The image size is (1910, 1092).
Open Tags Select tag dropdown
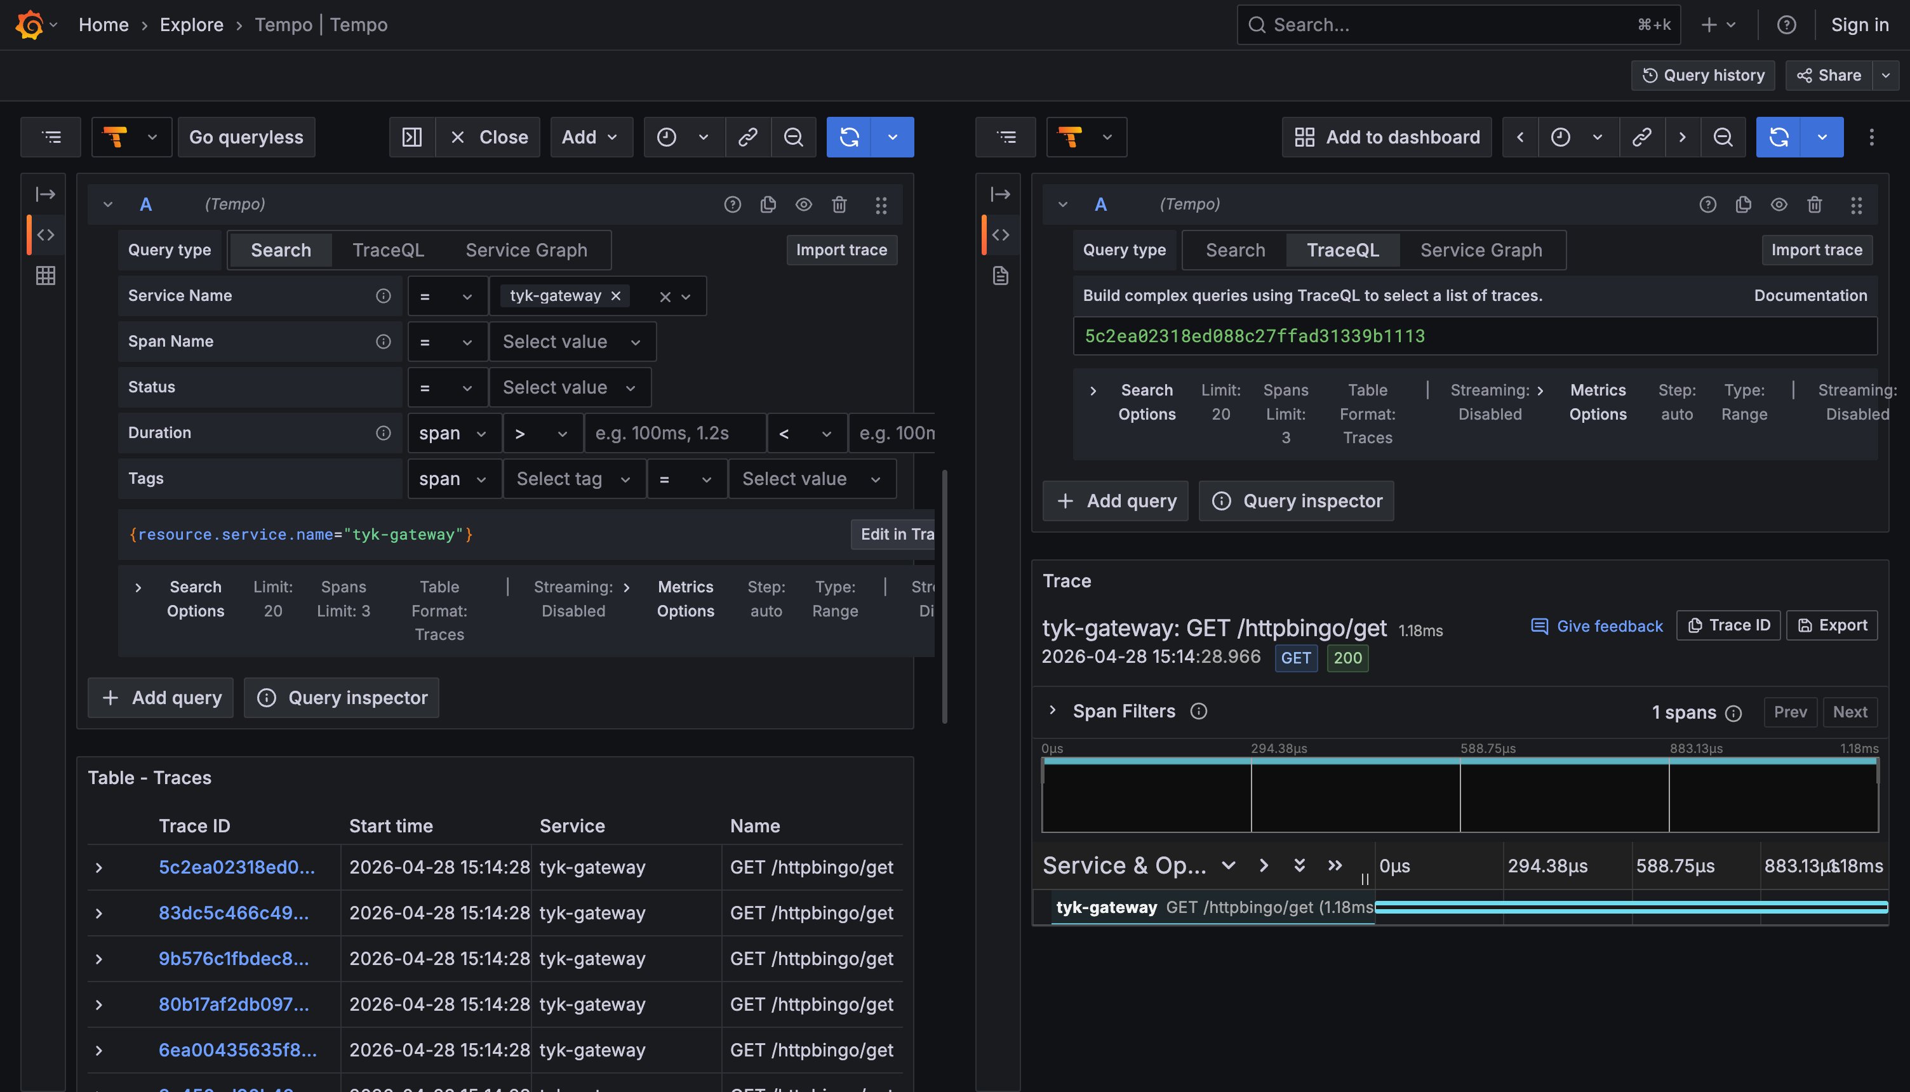coord(573,479)
